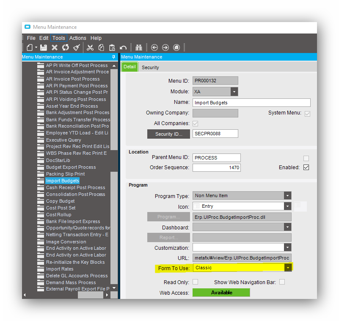Open the Help menu
339x321 pixels.
click(x=96, y=38)
